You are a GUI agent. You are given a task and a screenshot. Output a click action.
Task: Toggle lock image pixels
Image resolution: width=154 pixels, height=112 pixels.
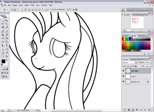coord(131,66)
